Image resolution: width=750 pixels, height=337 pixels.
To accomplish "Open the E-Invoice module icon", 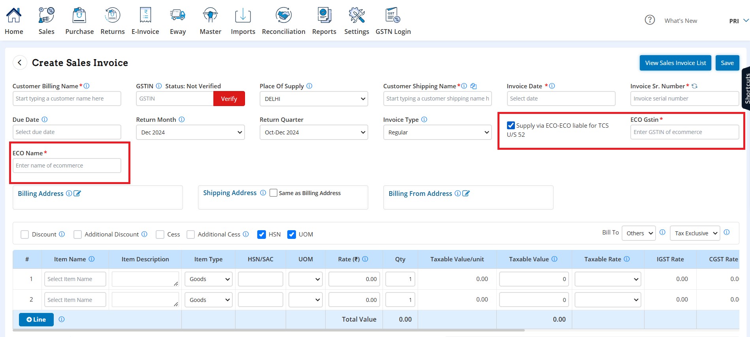I will click(145, 15).
